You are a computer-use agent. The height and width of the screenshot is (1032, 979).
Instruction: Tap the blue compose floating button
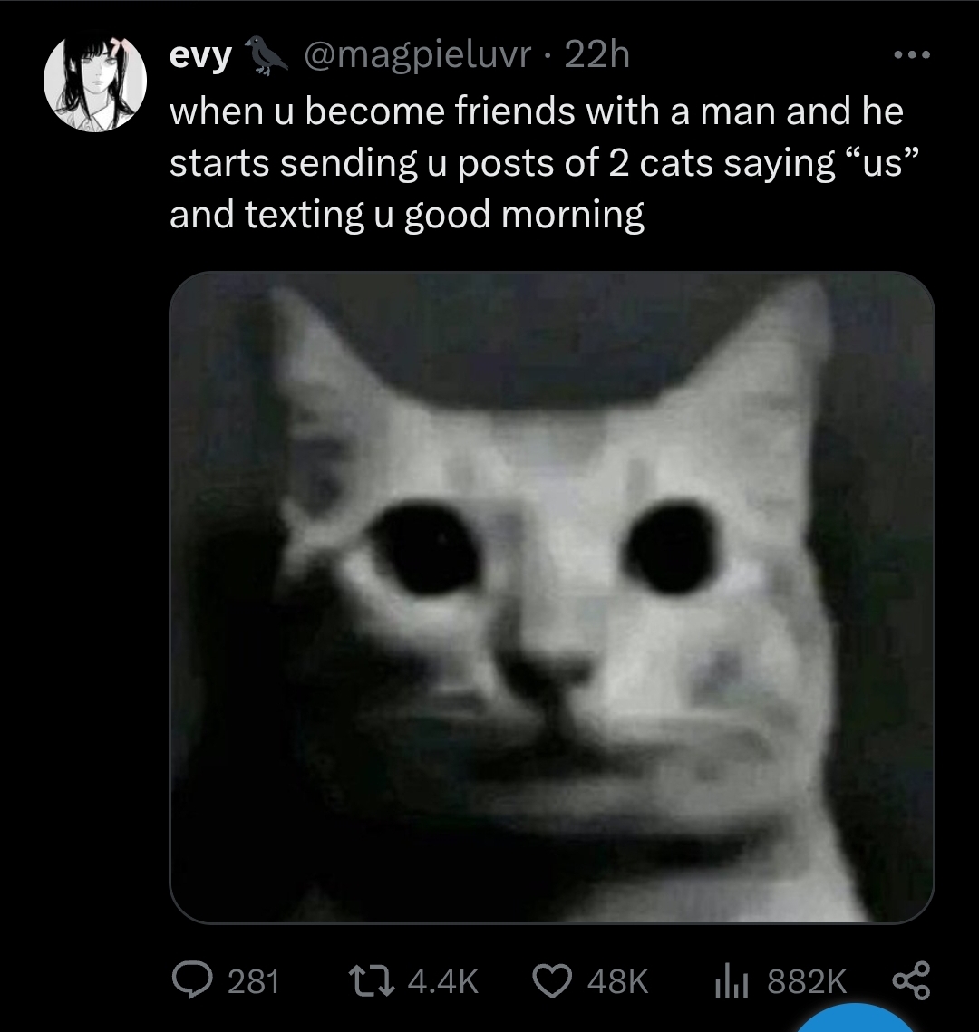(x=856, y=1018)
